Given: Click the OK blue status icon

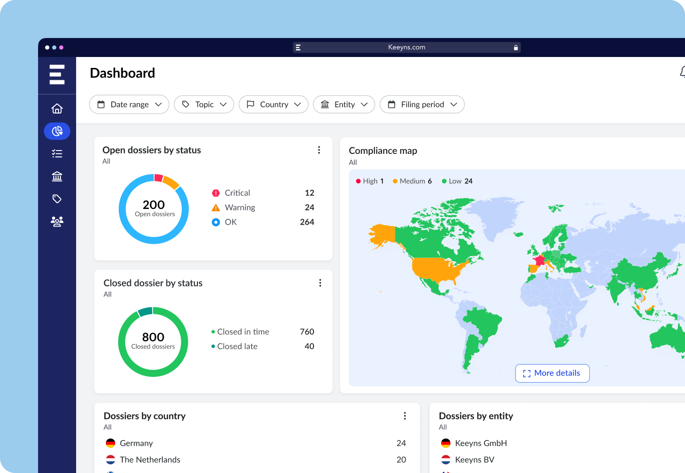Looking at the screenshot, I should pyautogui.click(x=215, y=222).
